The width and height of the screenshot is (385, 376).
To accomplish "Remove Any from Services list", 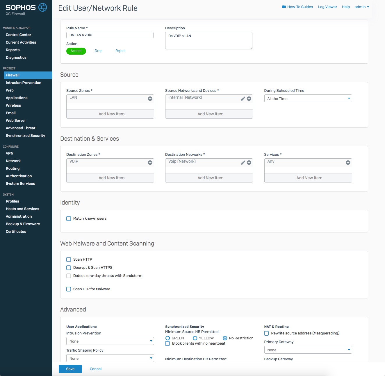I will (x=348, y=163).
